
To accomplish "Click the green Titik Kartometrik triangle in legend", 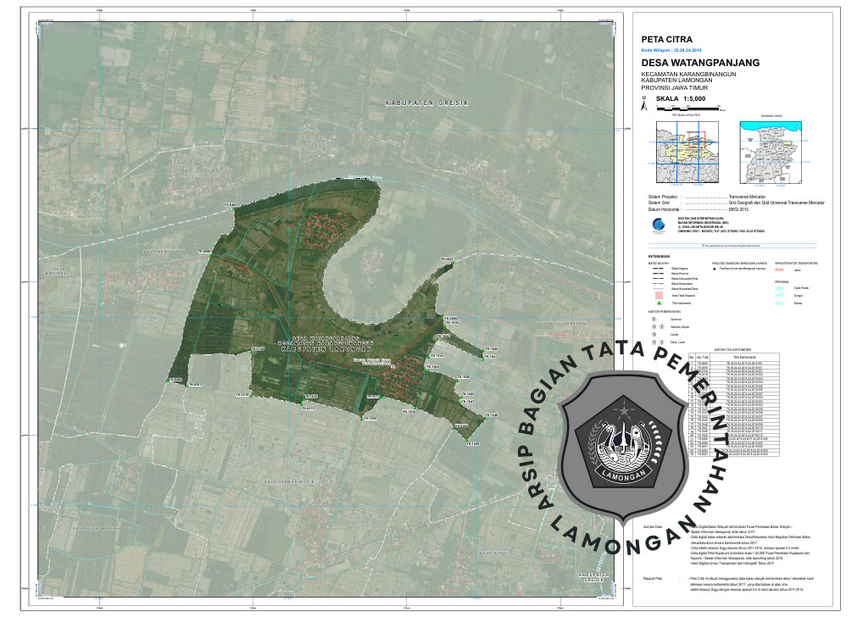I will 658,303.
